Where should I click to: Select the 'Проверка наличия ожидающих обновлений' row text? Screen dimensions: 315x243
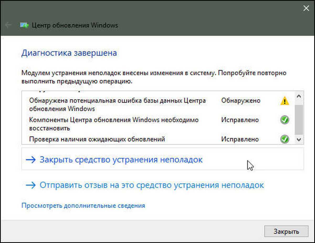[x=97, y=139]
